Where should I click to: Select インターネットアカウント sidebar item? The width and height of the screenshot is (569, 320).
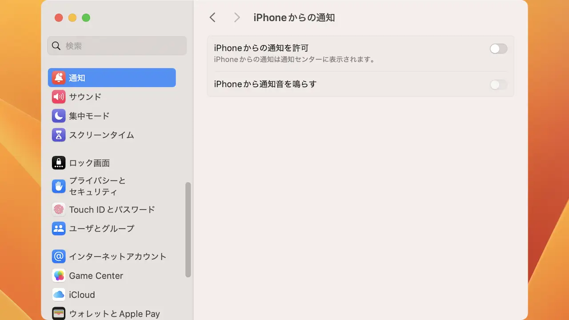(x=117, y=256)
